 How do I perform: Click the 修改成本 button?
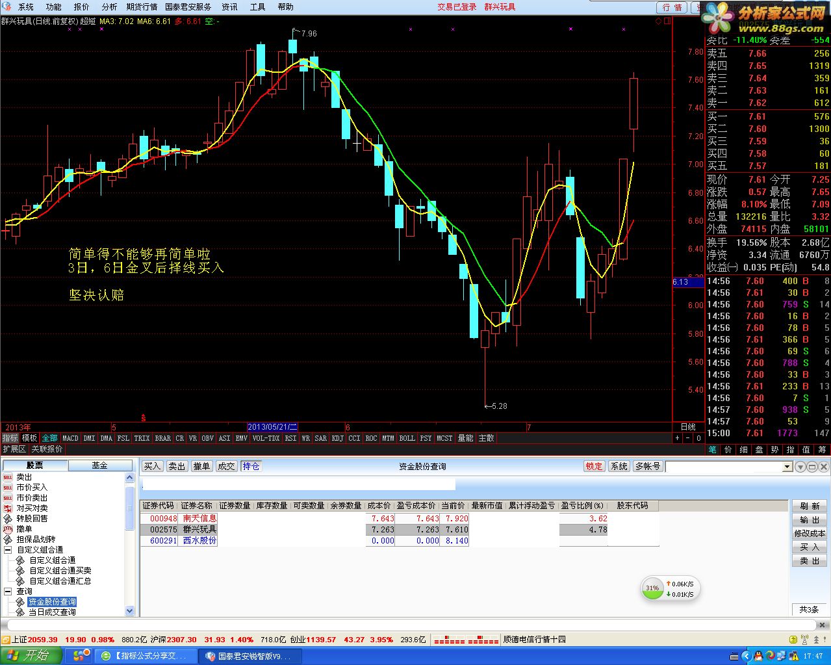(x=810, y=534)
